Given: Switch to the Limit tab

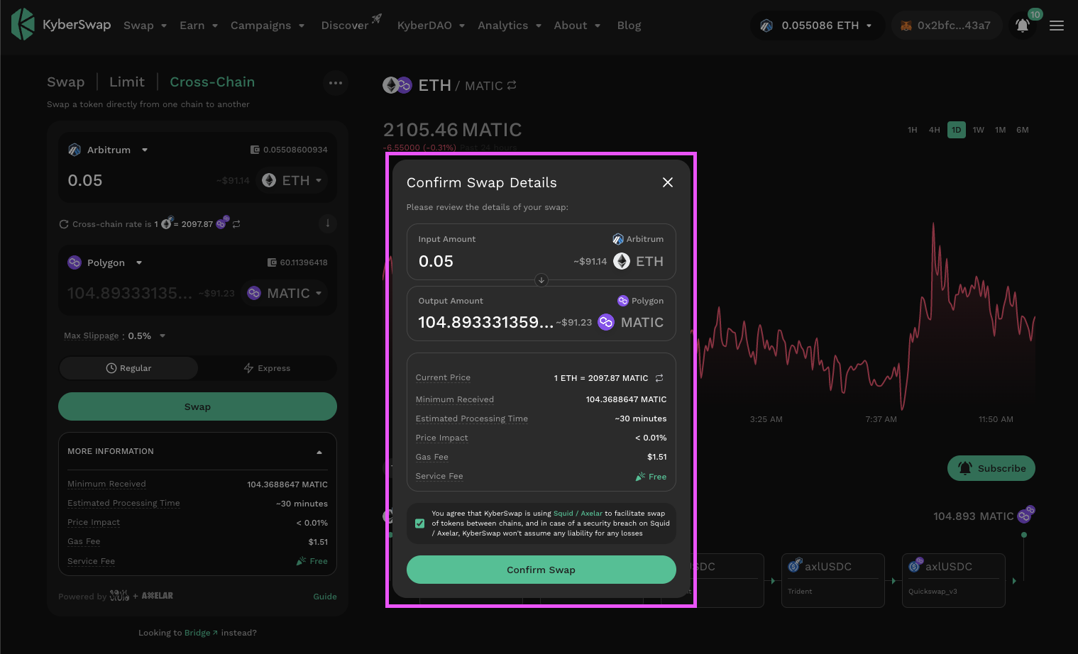Looking at the screenshot, I should coord(127,82).
